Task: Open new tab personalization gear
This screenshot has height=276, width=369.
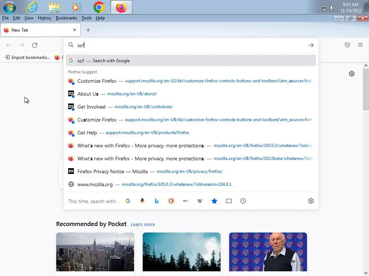Action: (x=352, y=74)
